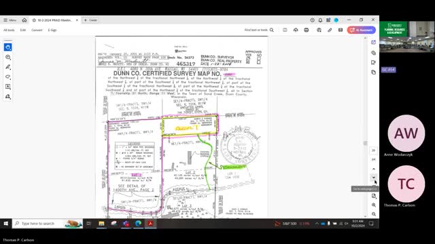Select the meeting room video thumbnail
435x244 pixels.
pyautogui.click(x=406, y=37)
